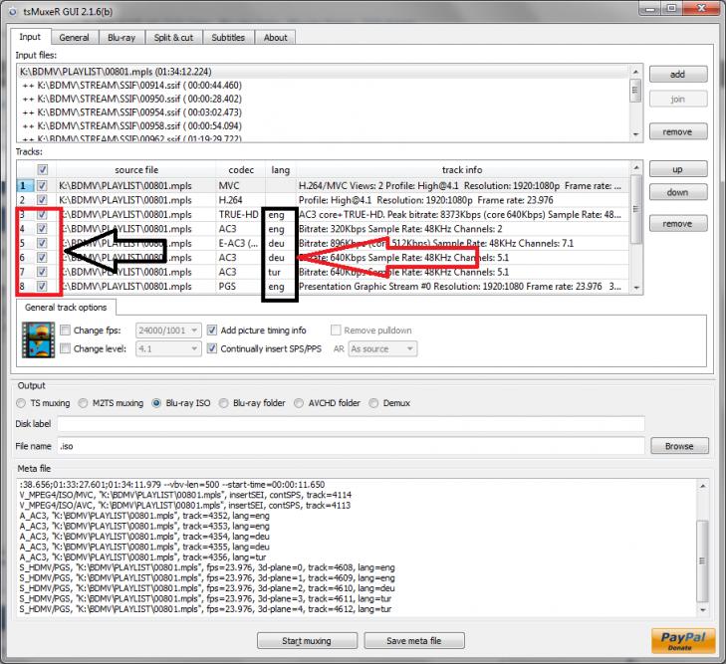Uncheck the MVC track 1 checkbox
The image size is (726, 664).
click(x=42, y=186)
